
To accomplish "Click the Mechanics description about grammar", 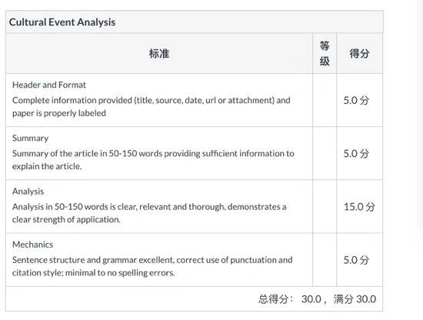I will pyautogui.click(x=152, y=266).
